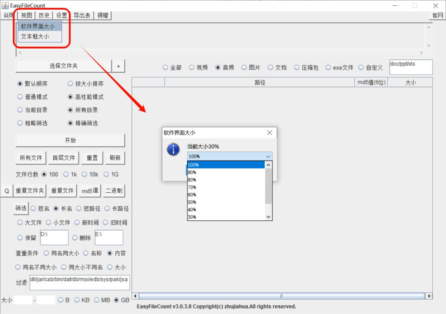
Task: Open the 100% size combo box
Action: (230, 156)
